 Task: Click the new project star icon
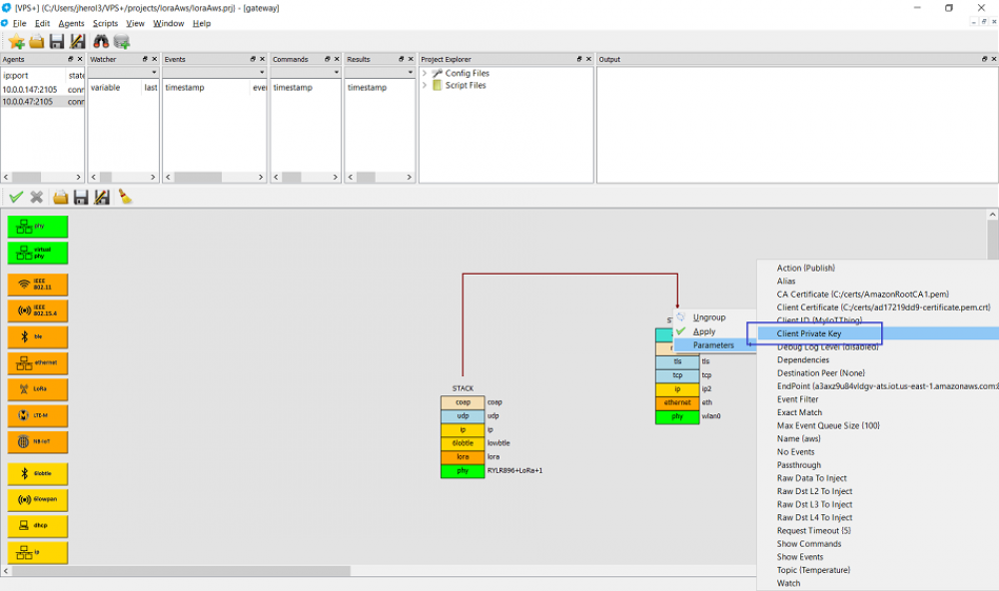[x=17, y=42]
